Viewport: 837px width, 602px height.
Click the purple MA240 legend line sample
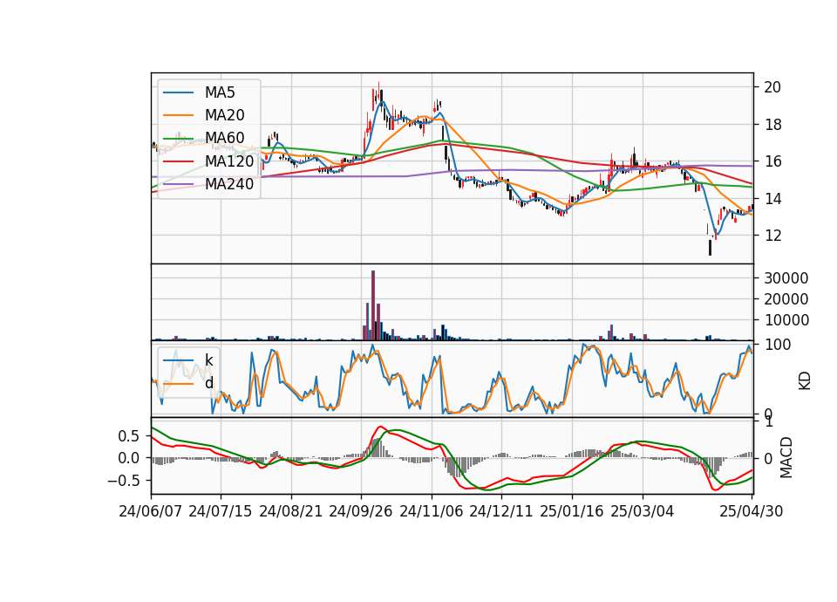(178, 184)
